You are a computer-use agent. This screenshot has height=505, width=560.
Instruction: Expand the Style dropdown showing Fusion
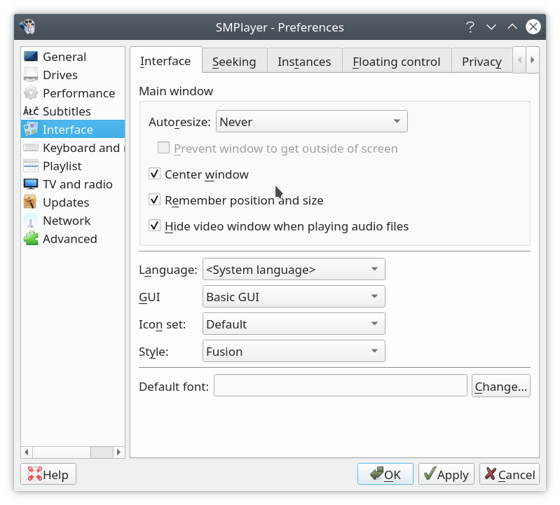coord(293,352)
